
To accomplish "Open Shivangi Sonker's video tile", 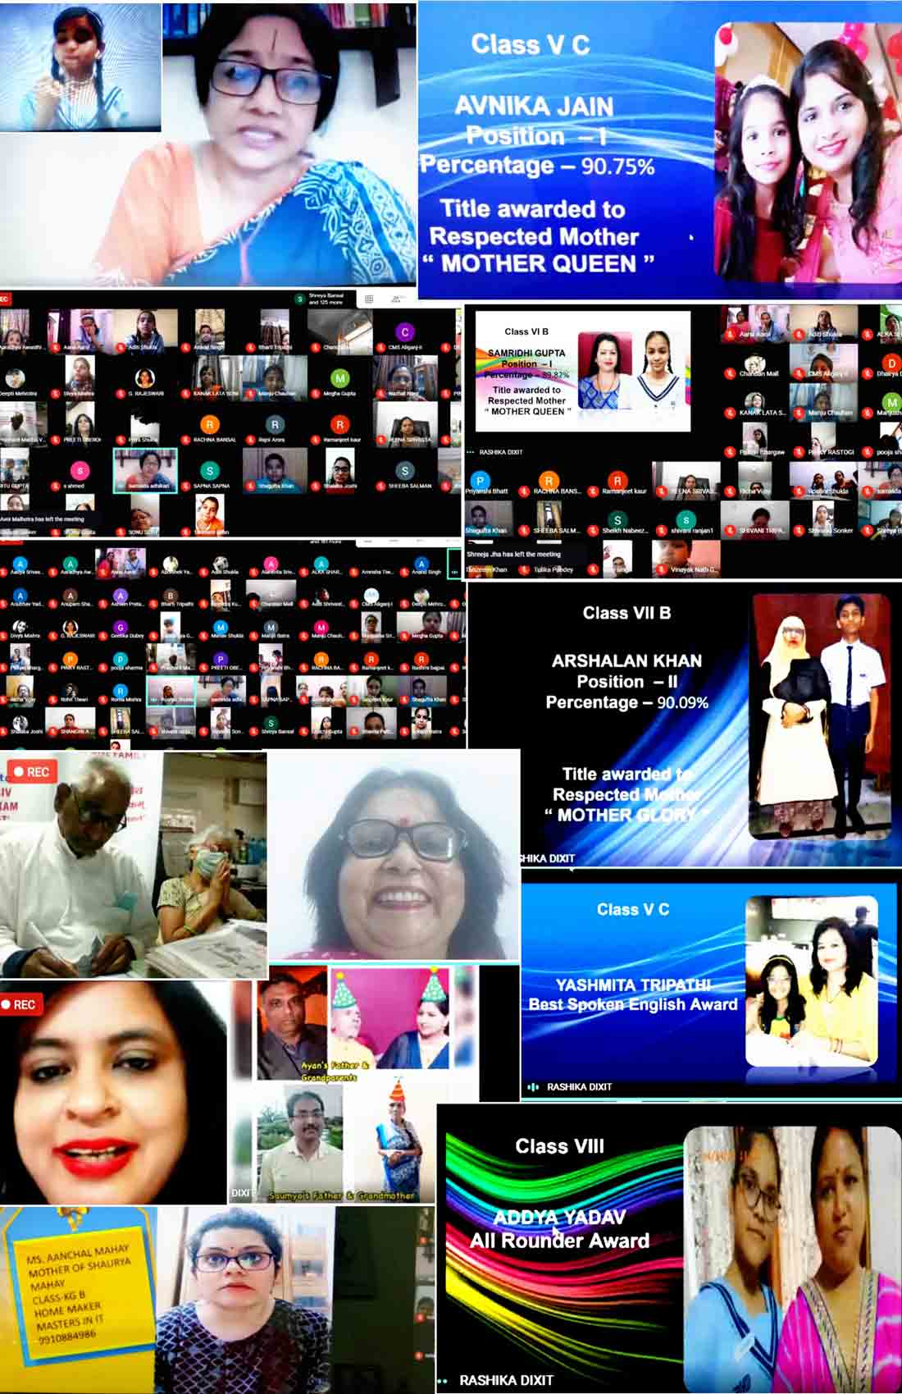I will (x=823, y=519).
